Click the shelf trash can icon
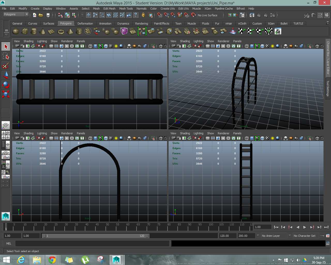The image size is (331, 265). pos(328,23)
